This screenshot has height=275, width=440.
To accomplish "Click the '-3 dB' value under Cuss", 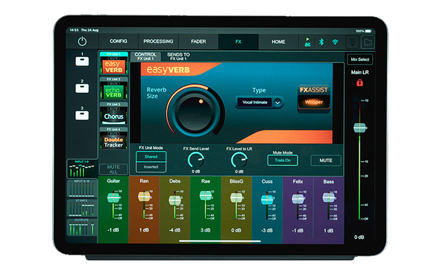I will [x=267, y=230].
